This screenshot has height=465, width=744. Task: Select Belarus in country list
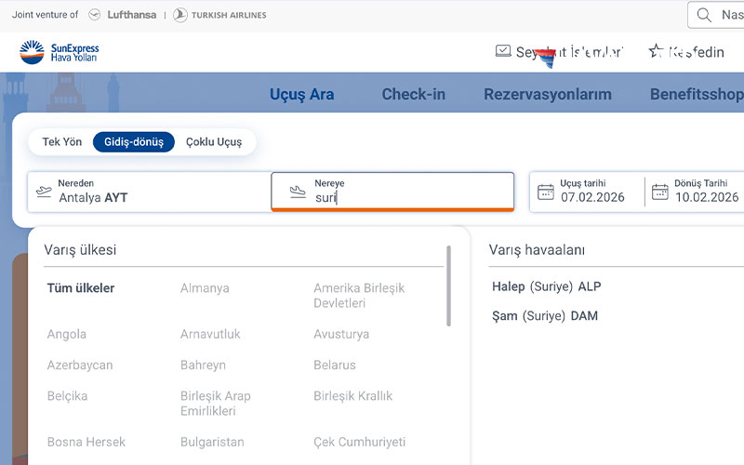pyautogui.click(x=335, y=365)
